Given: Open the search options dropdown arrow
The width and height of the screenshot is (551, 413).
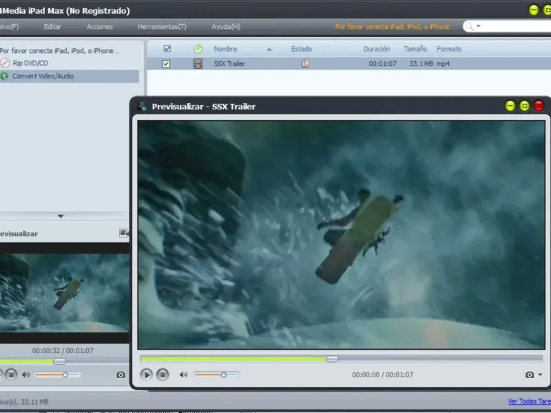Looking at the screenshot, I should [478, 26].
